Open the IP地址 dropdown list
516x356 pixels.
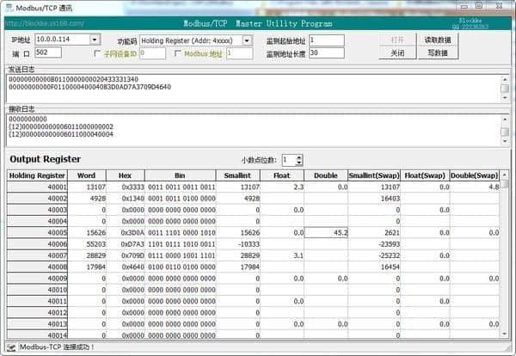point(95,40)
